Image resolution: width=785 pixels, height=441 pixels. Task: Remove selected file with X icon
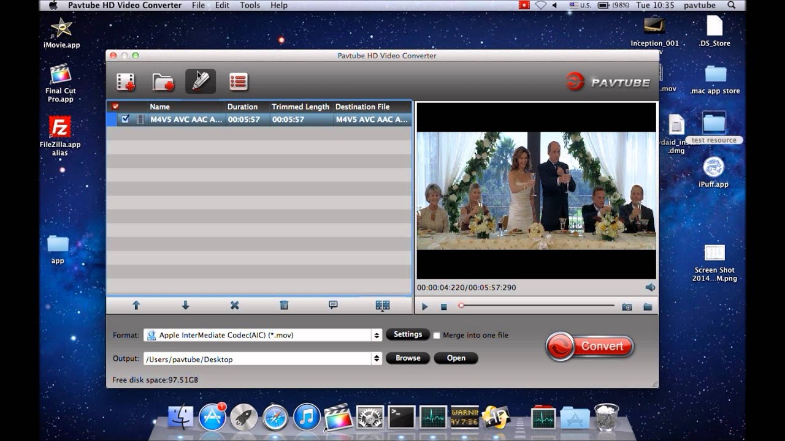click(x=234, y=305)
